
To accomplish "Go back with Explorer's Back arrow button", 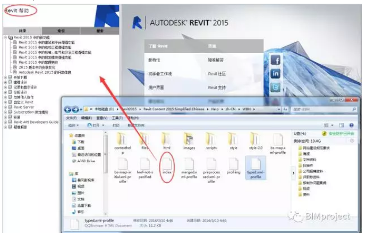I will pyautogui.click(x=67, y=109).
